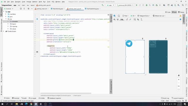Click the Telegram icon in design preview

pyautogui.click(x=129, y=44)
